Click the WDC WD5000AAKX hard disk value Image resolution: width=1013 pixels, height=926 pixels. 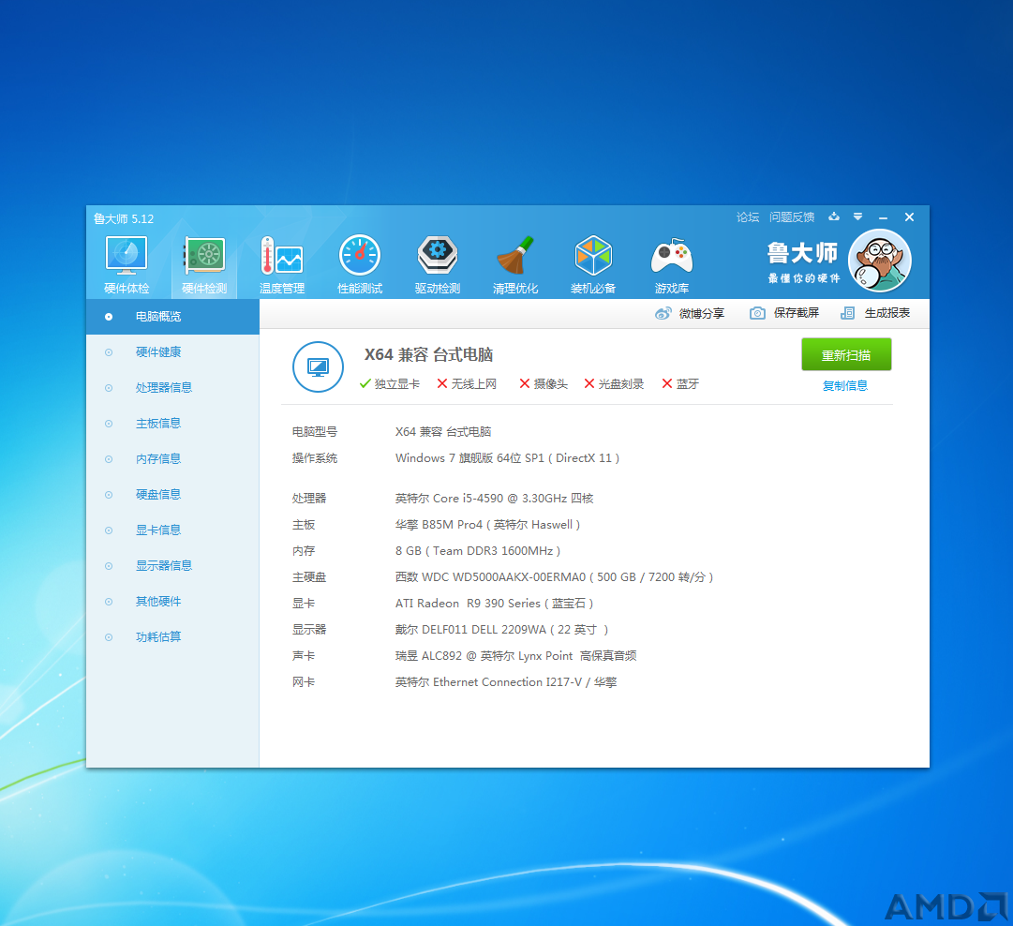(555, 577)
